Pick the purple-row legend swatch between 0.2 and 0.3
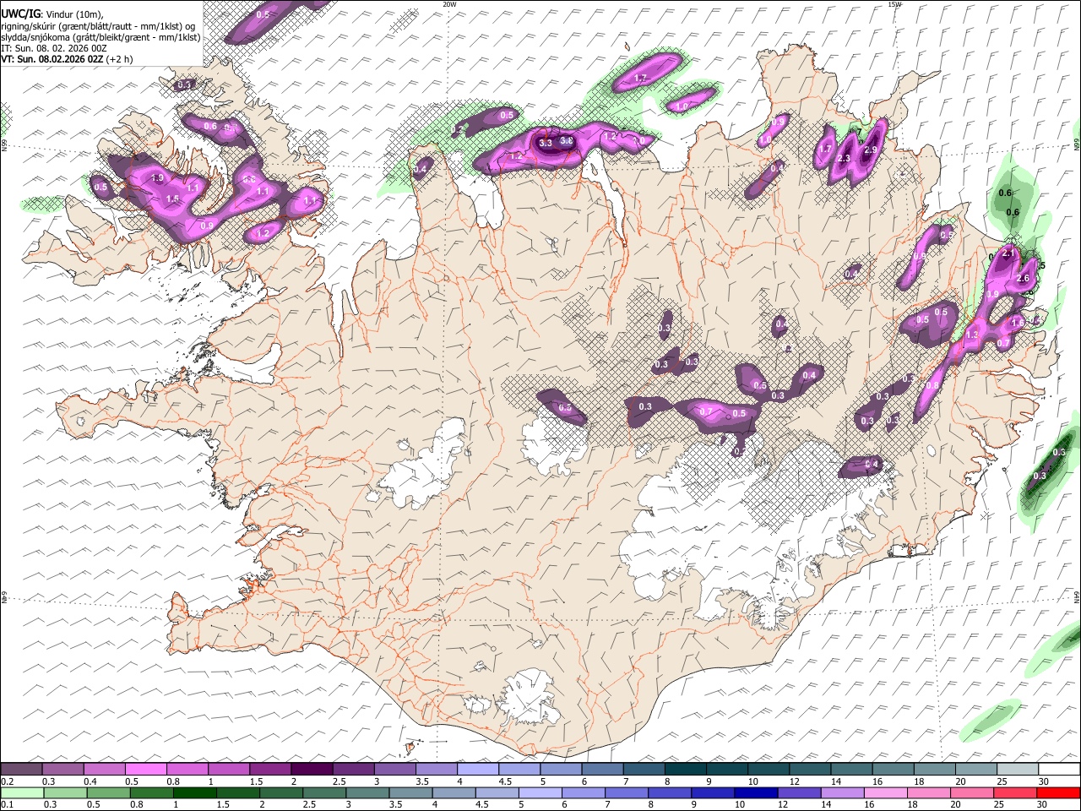This screenshot has height=811, width=1081. pyautogui.click(x=21, y=769)
